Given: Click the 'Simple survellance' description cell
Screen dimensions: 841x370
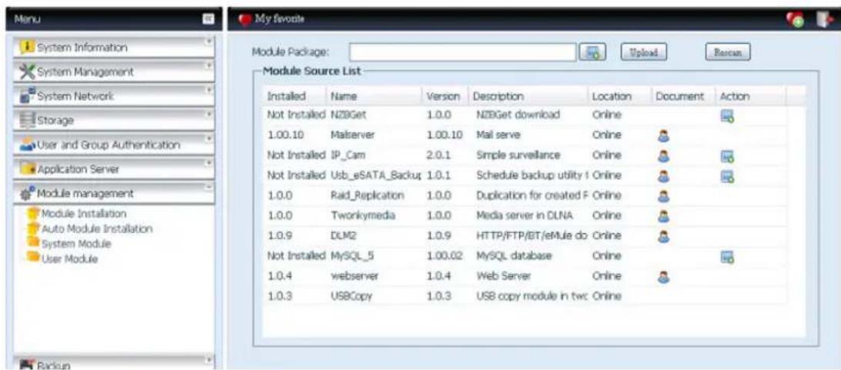Looking at the screenshot, I should point(518,155).
